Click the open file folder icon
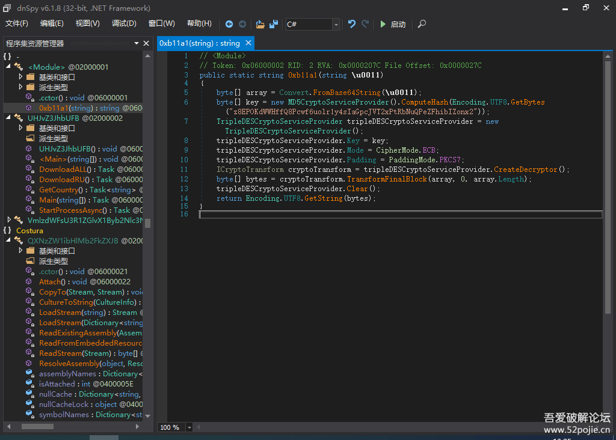 [260, 24]
